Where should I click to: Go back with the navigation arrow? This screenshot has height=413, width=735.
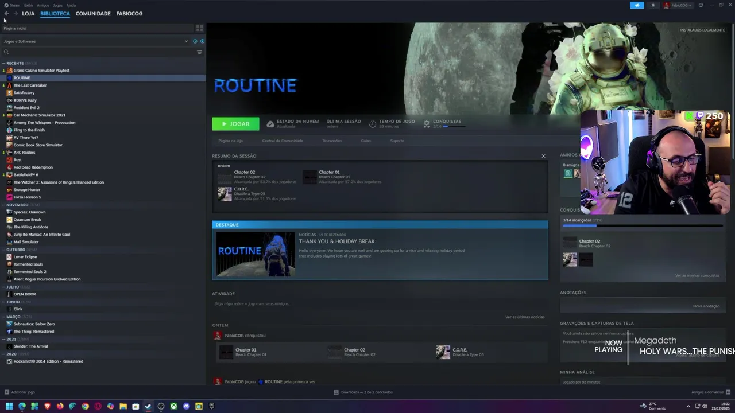coord(6,14)
